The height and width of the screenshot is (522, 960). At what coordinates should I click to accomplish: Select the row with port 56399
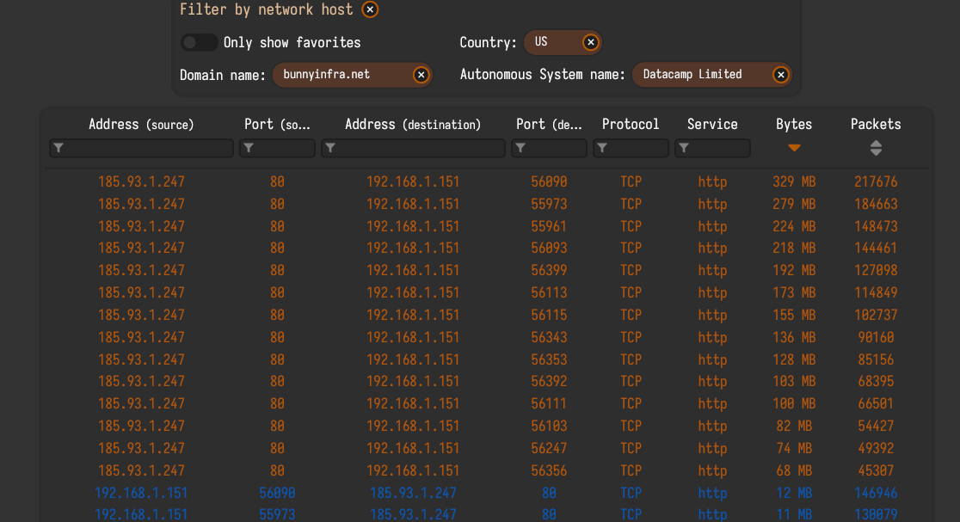488,271
